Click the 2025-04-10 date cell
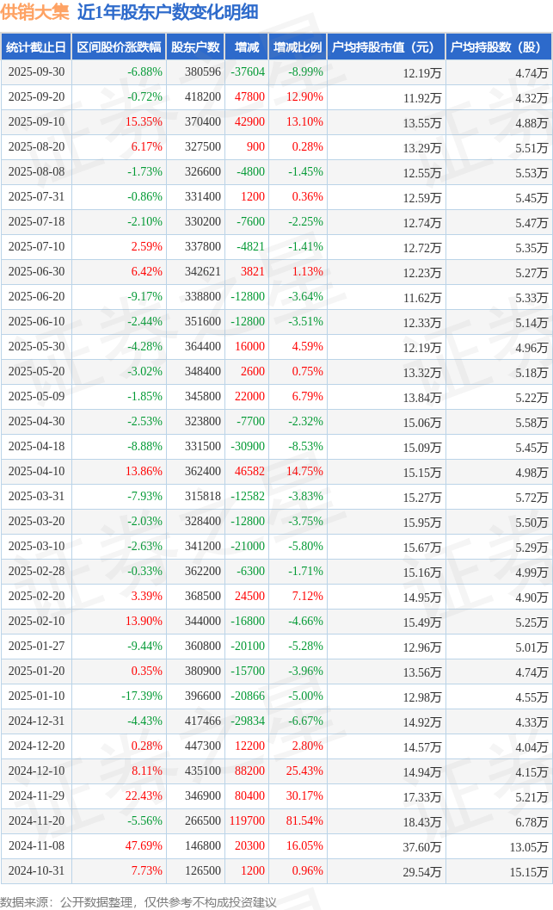 pos(35,472)
